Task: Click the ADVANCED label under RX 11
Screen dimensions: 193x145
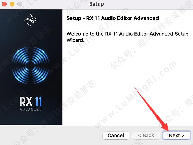Action: pos(31,110)
